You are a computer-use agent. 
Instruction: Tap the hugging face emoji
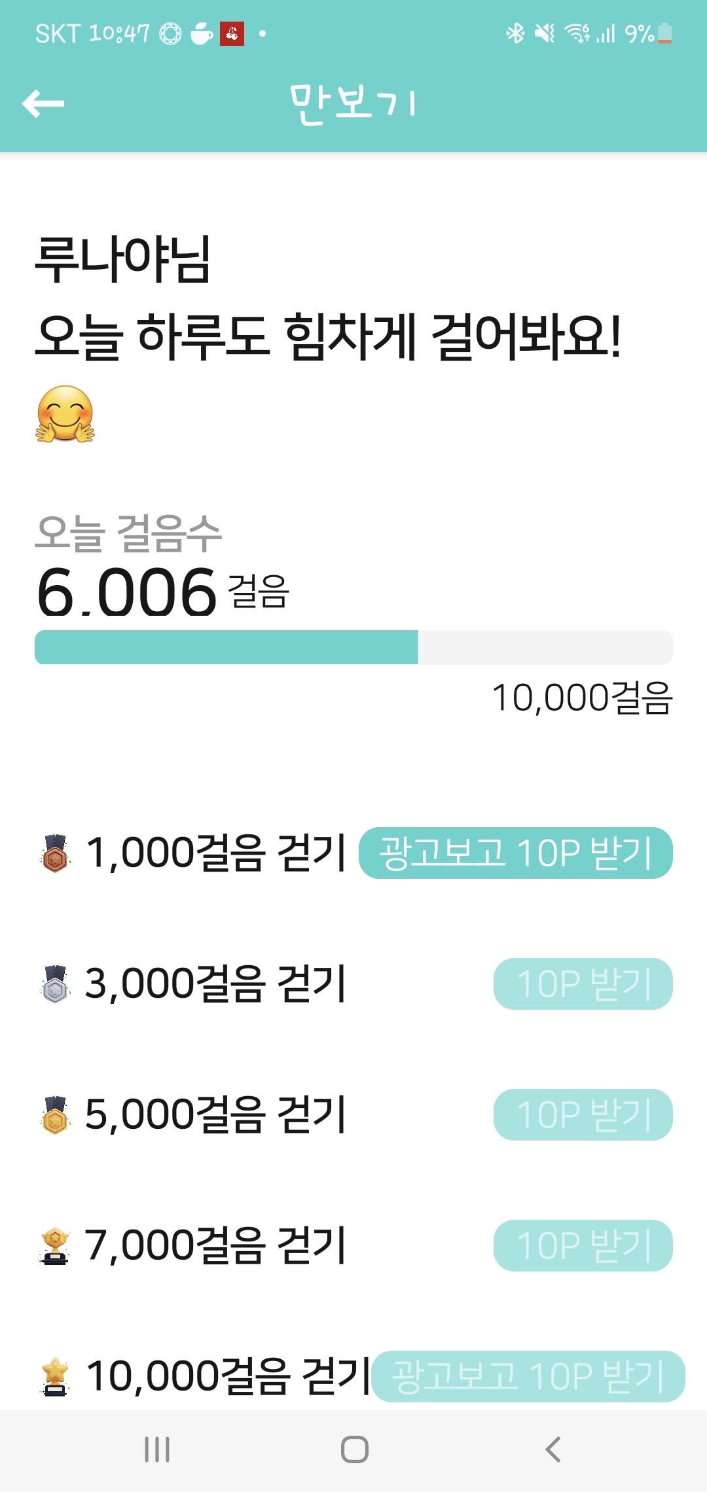click(x=65, y=414)
